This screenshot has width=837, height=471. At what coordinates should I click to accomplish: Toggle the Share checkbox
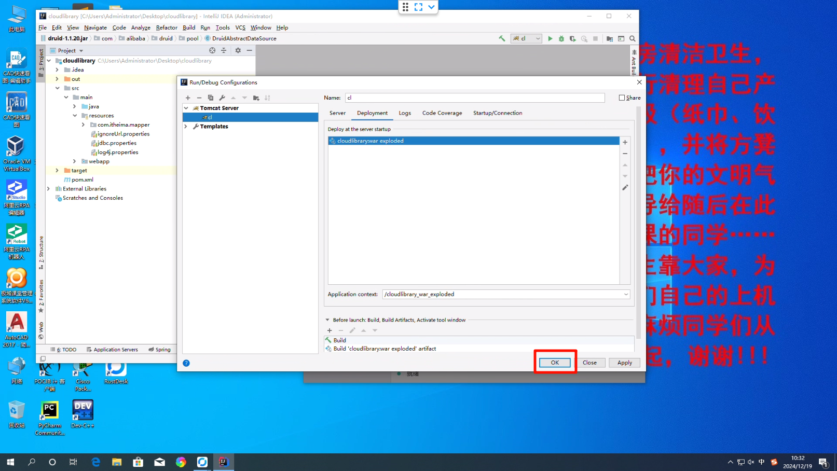tap(622, 98)
